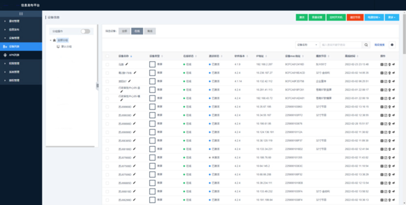Image resolution: width=406 pixels, height=205 pixels.
Task: Click the APK列表 android icon in sidebar
Action: tap(5, 55)
